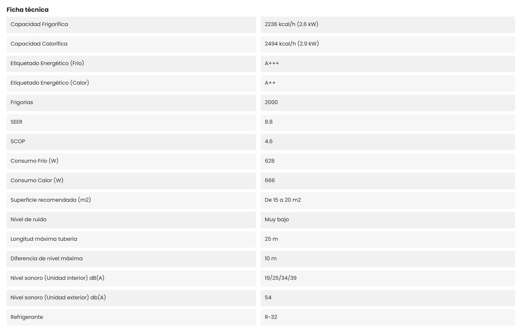Screen dimensions: 519x329
Task: Select the SEER row label
Action: (x=17, y=122)
